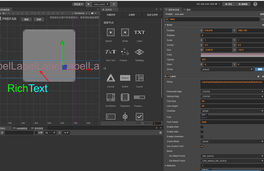Choose the TiledMap node icon

click(139, 52)
